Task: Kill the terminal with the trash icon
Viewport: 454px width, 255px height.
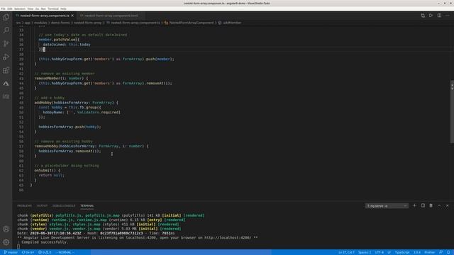Action: [431, 205]
